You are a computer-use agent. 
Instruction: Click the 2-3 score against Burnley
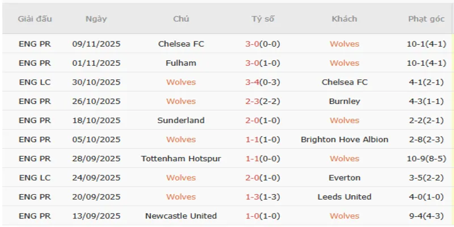pos(253,102)
